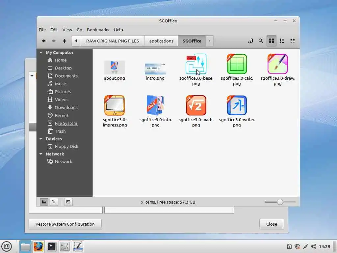The height and width of the screenshot is (253, 337).
Task: Open the View menu
Action: pyautogui.click(x=67, y=30)
